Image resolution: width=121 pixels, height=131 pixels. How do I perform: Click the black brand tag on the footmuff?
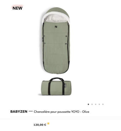[x=42, y=40]
